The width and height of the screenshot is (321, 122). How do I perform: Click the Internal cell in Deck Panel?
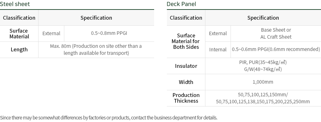[x=218, y=49]
